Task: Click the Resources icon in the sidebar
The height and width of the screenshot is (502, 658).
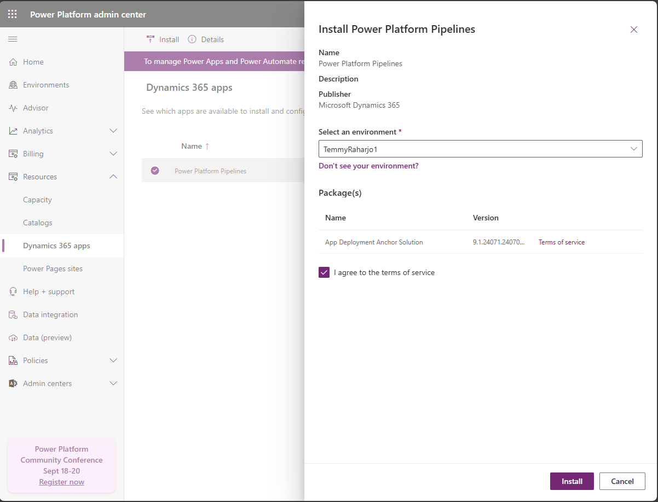Action: pyautogui.click(x=13, y=177)
